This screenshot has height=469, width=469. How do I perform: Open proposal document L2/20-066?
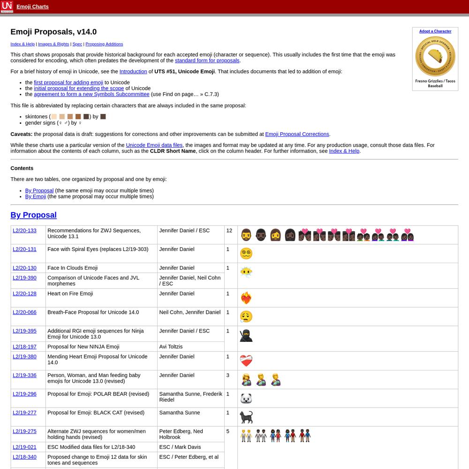[24, 312]
